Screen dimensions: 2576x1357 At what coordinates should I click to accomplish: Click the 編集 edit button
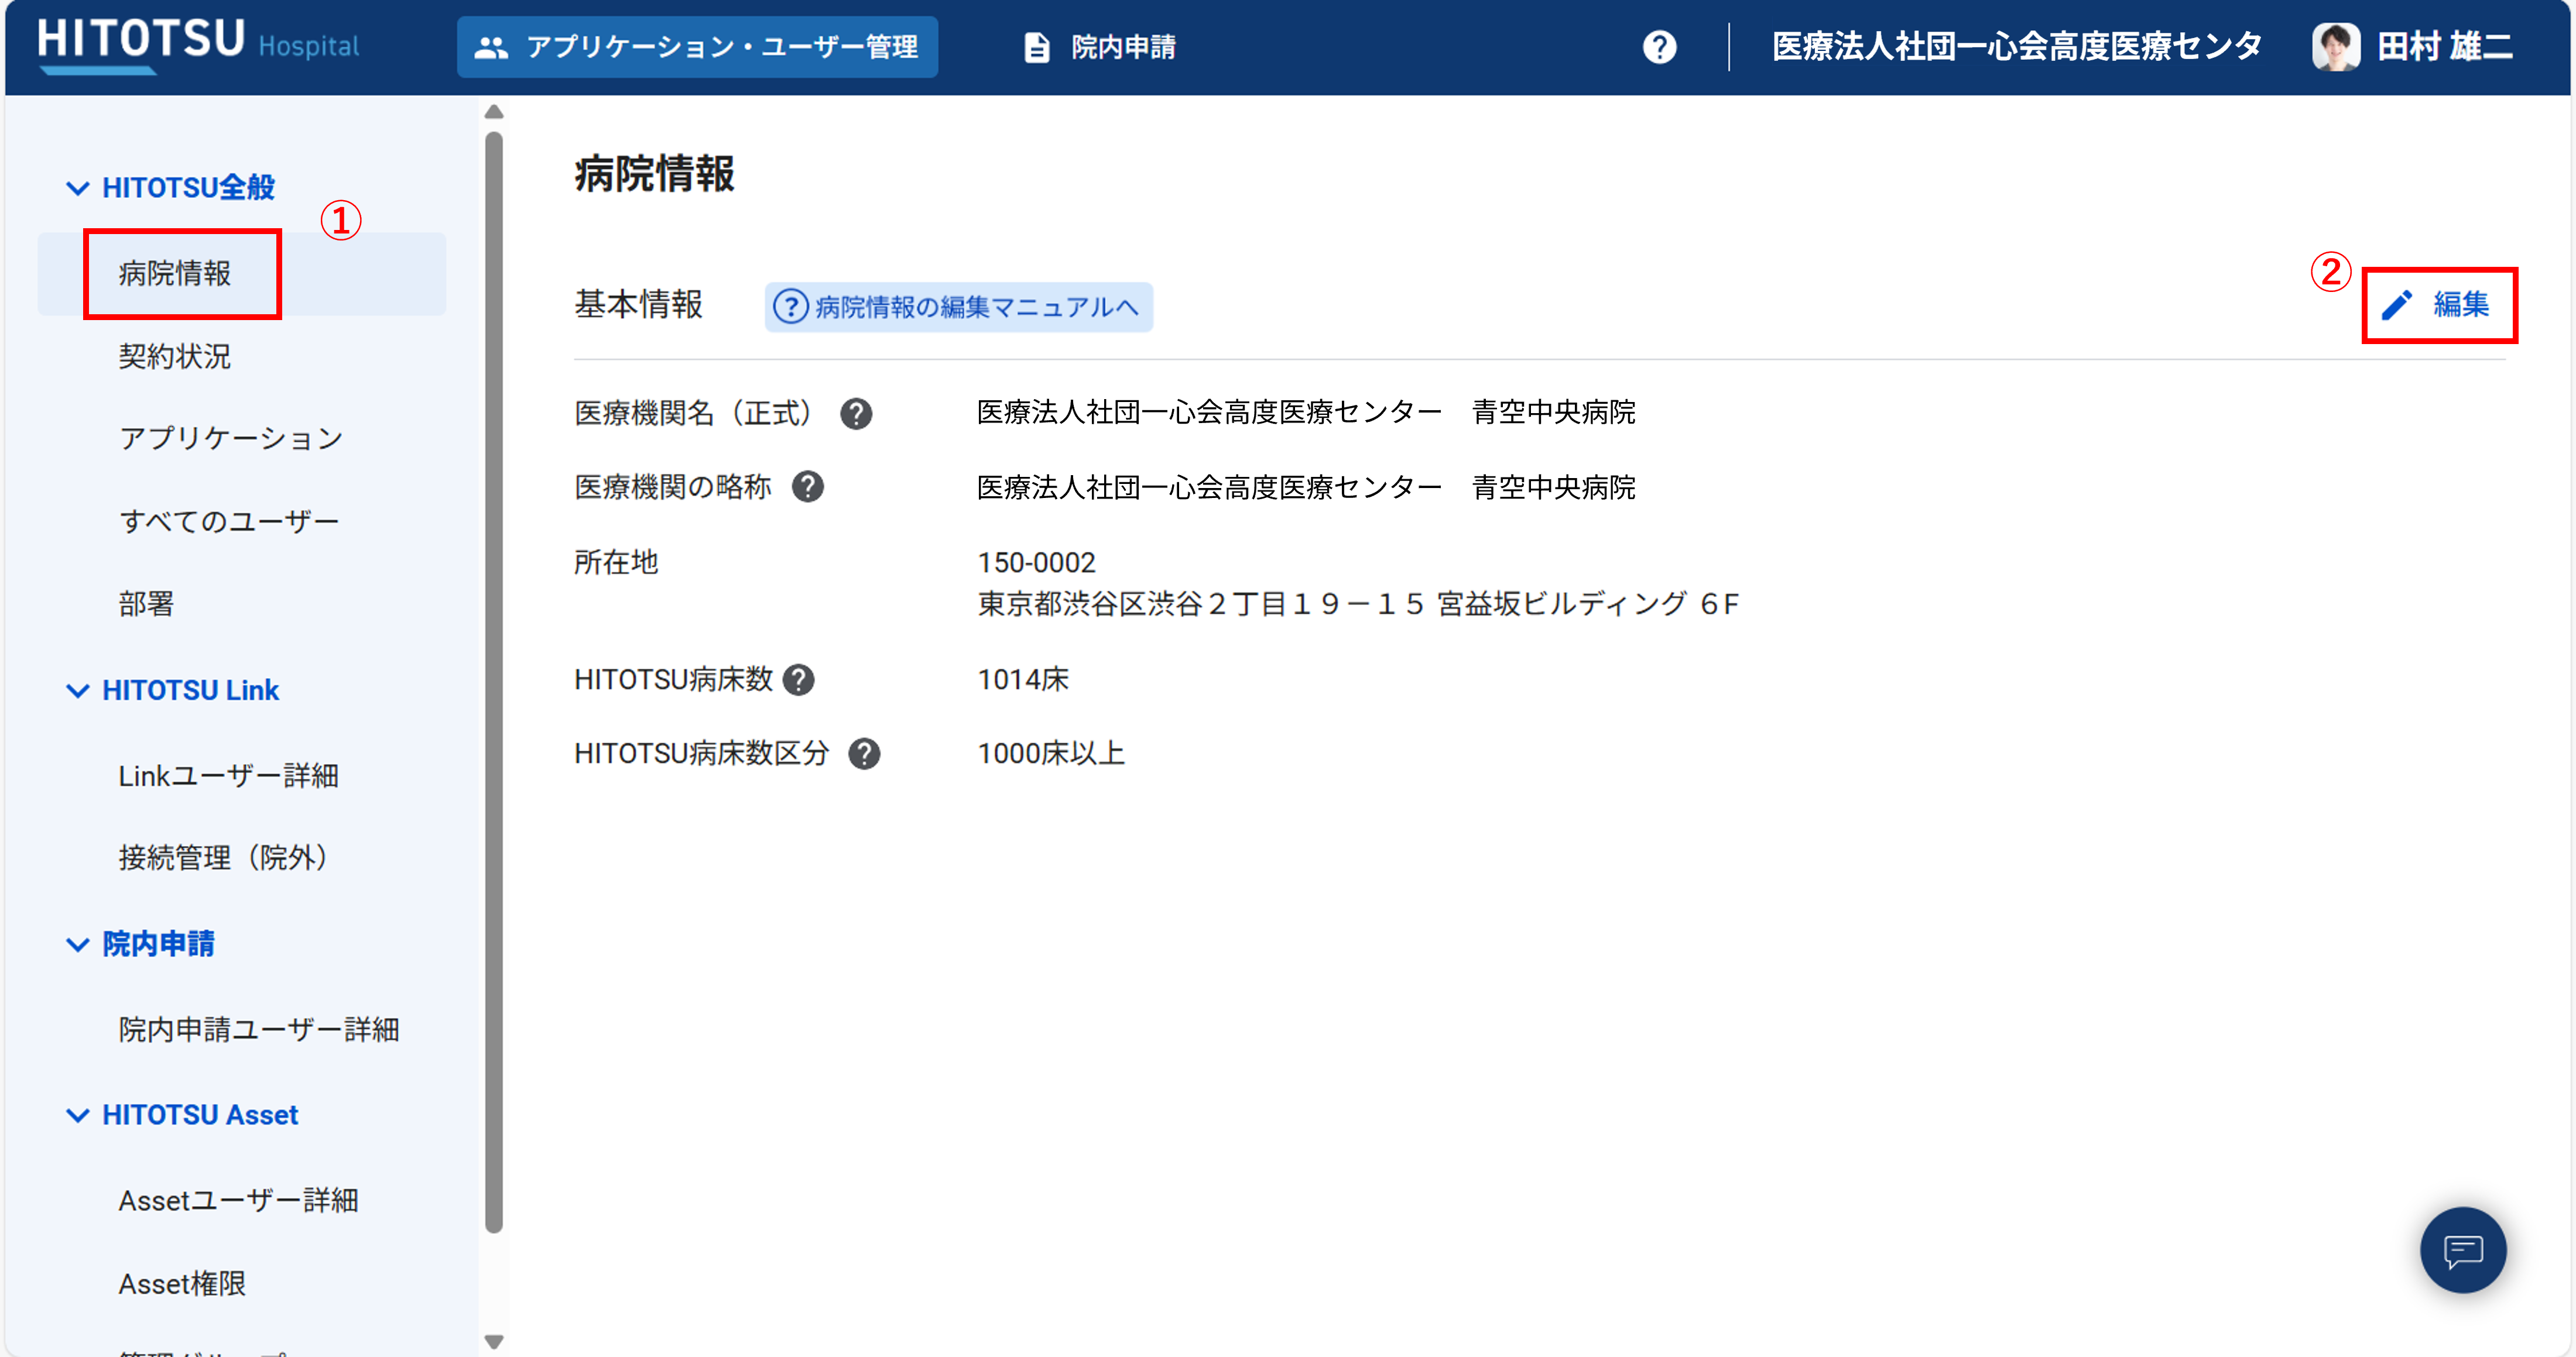2438,305
